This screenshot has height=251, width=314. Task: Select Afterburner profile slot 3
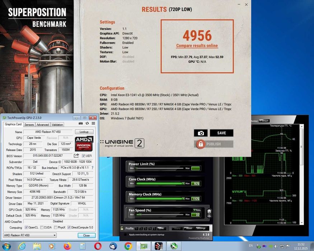(146, 228)
